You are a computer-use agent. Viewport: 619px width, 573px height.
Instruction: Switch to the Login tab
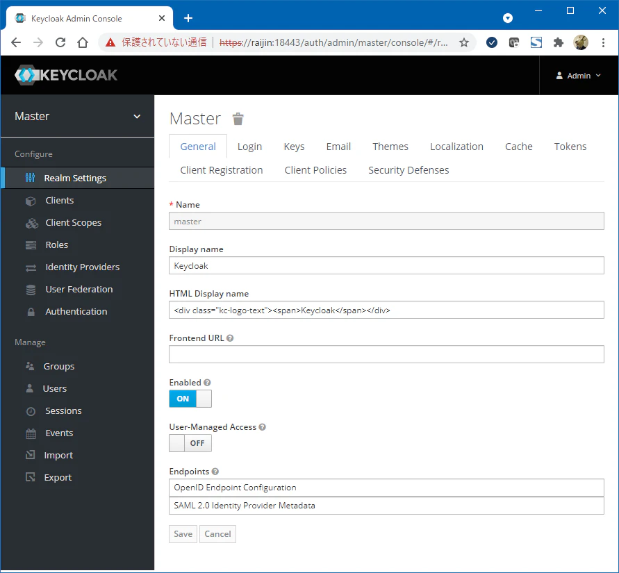click(249, 147)
